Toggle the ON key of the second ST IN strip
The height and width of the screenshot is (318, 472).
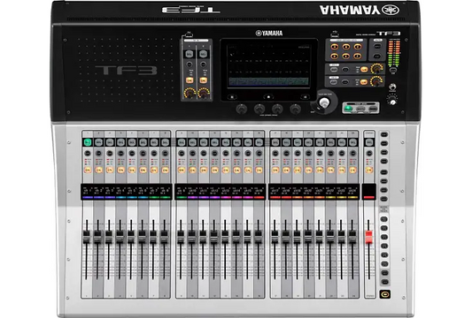(203, 80)
